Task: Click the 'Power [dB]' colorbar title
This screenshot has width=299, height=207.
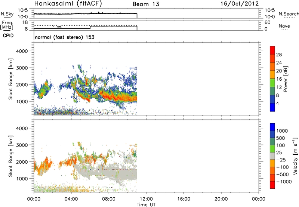Action: 285,79
